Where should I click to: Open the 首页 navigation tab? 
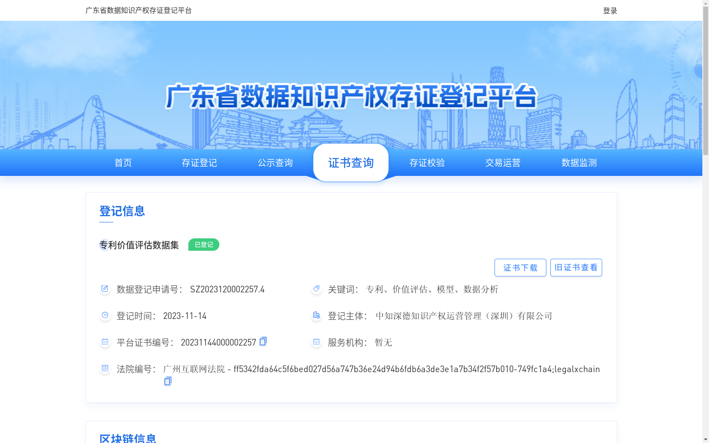[x=123, y=163]
